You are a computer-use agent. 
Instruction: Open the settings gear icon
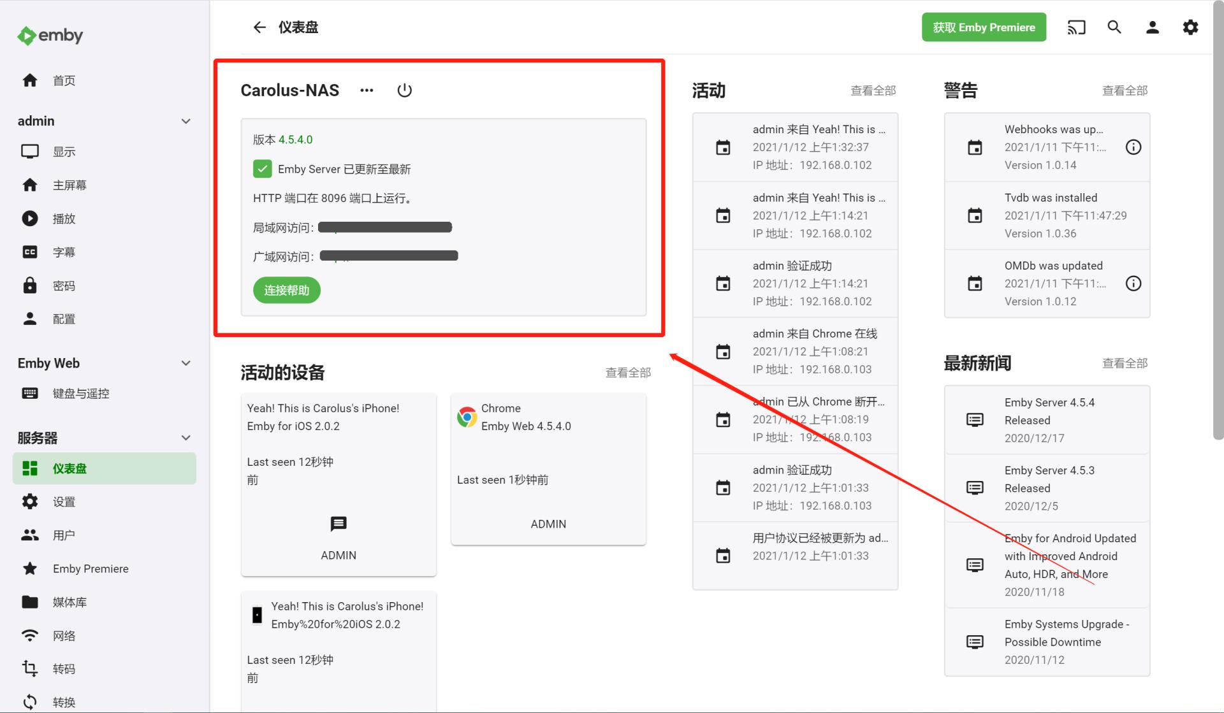1190,27
